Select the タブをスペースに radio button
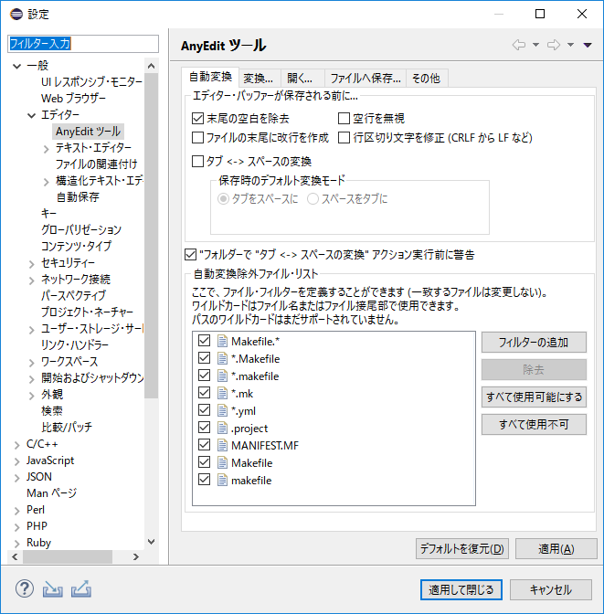Screen dimensions: 604x614 tap(223, 199)
